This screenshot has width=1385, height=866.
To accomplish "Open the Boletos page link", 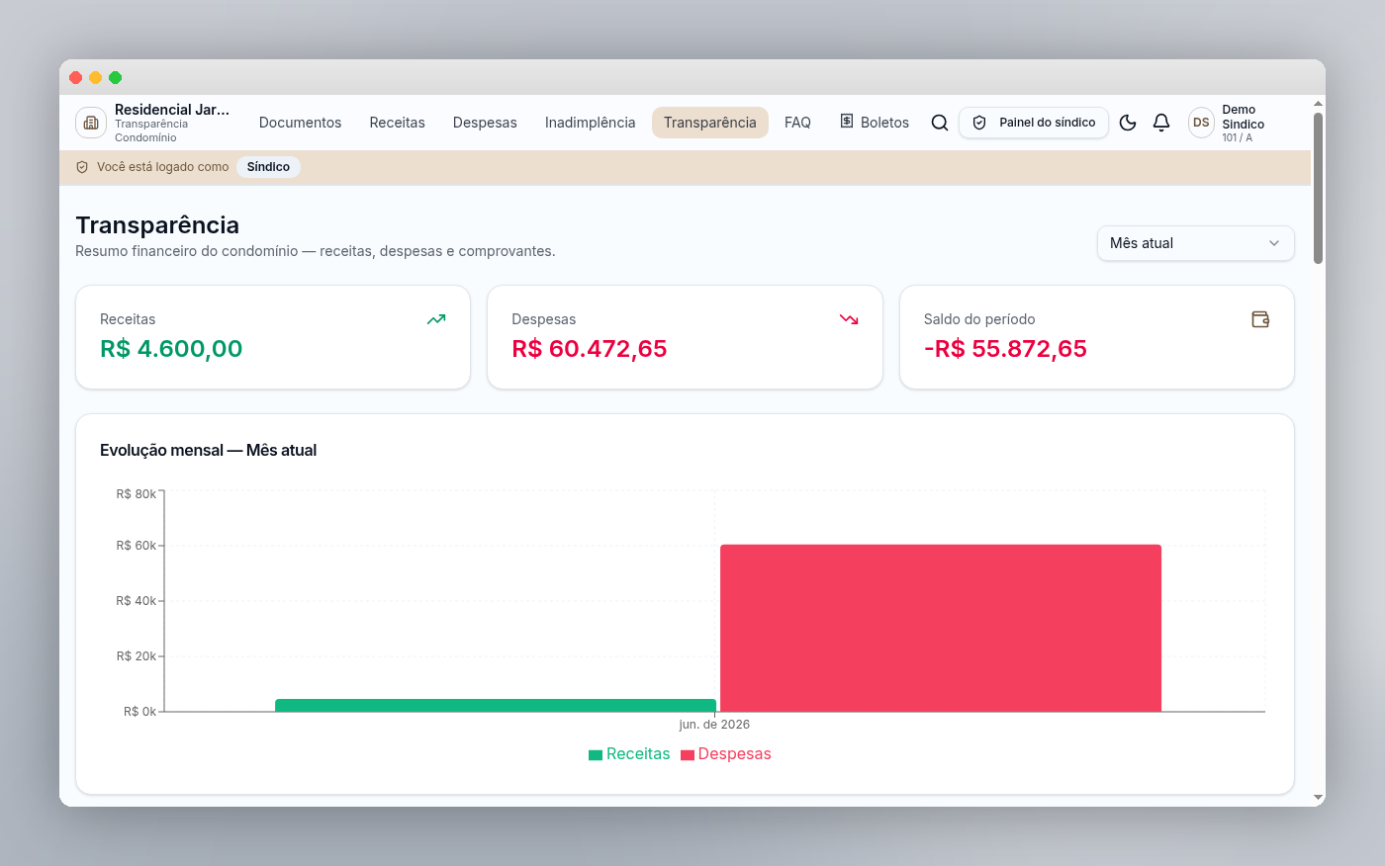I will 875,123.
